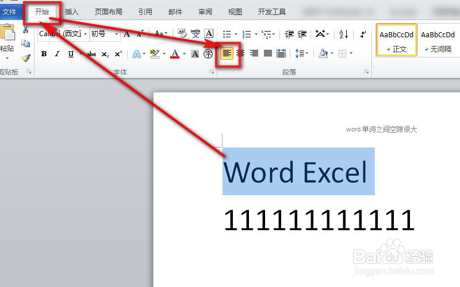Apply the 无间隔 (No Spacing) style

[x=438, y=40]
